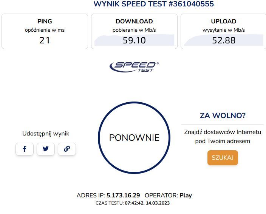Click the operator name Play
This screenshot has height=214, width=266.
(x=186, y=196)
